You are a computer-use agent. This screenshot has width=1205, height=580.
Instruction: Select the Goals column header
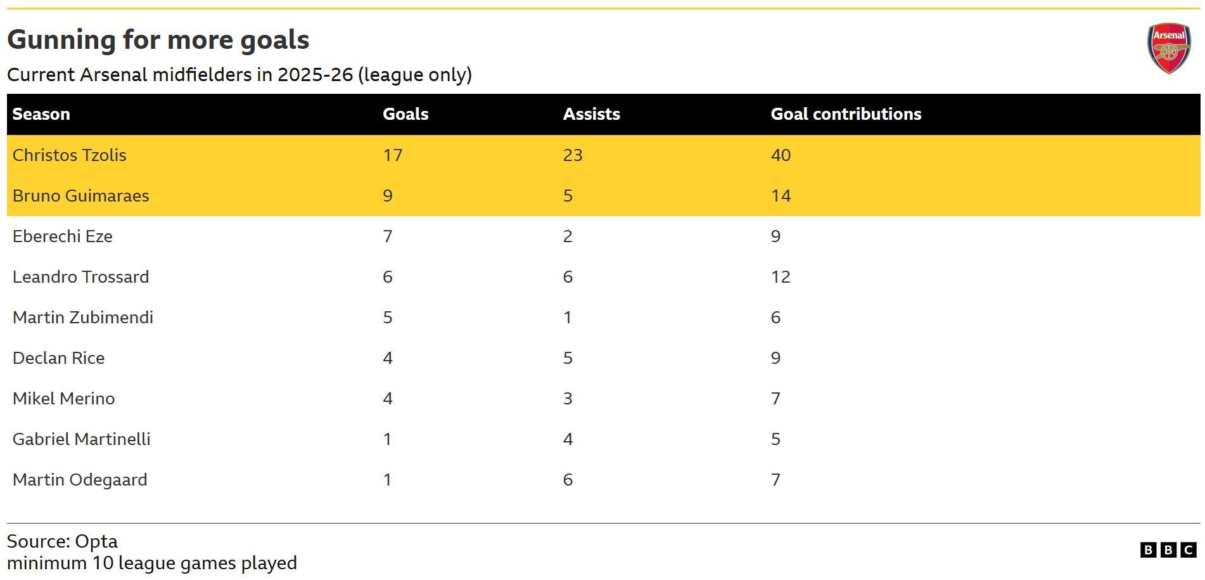pyautogui.click(x=405, y=114)
